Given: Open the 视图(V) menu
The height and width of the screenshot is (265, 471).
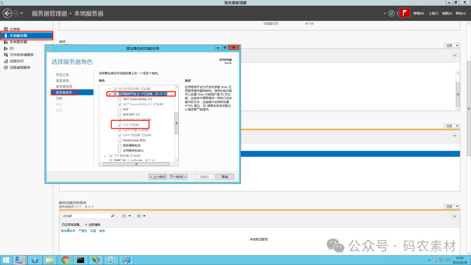Looking at the screenshot, I should pos(447,14).
